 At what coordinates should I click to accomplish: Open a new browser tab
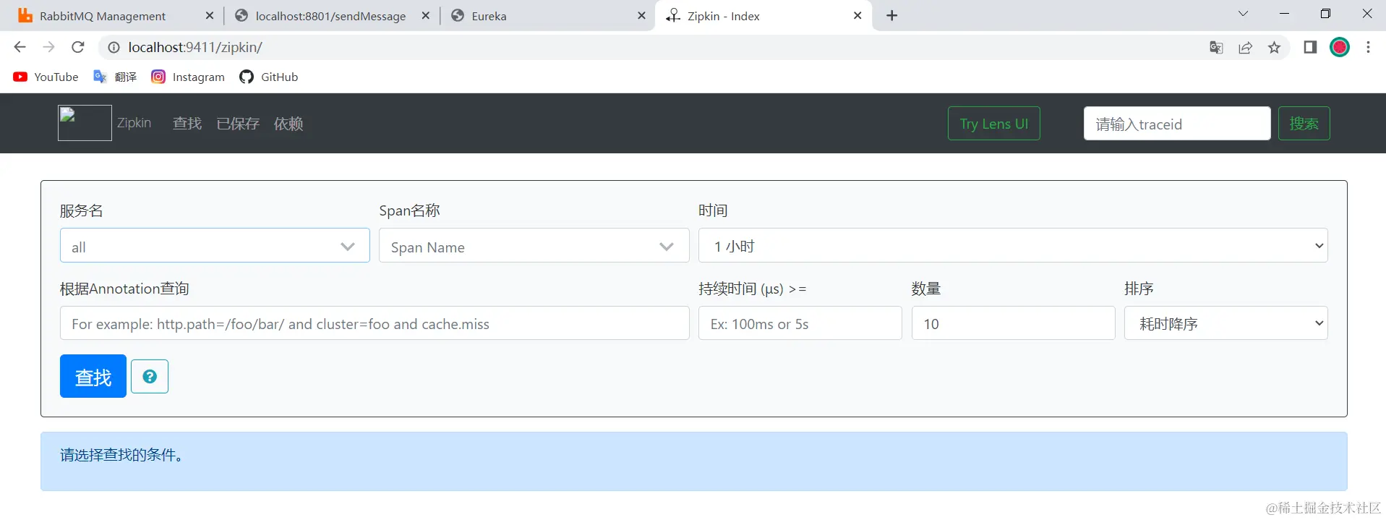pos(892,15)
